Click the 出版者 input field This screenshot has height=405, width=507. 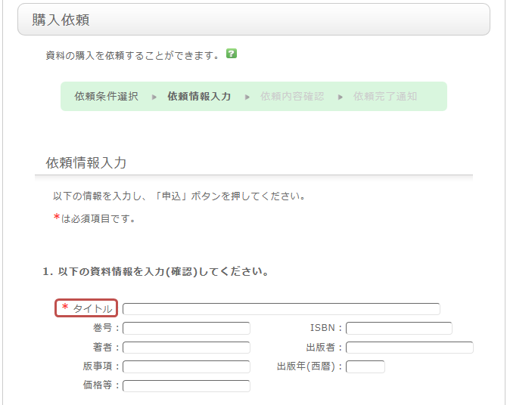[x=409, y=348]
